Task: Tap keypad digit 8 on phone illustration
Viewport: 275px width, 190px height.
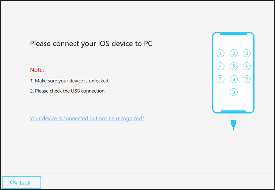Action: pyautogui.click(x=234, y=79)
